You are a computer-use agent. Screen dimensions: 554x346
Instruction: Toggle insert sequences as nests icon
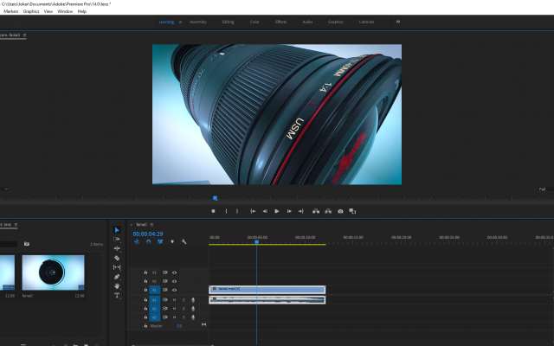pyautogui.click(x=137, y=242)
